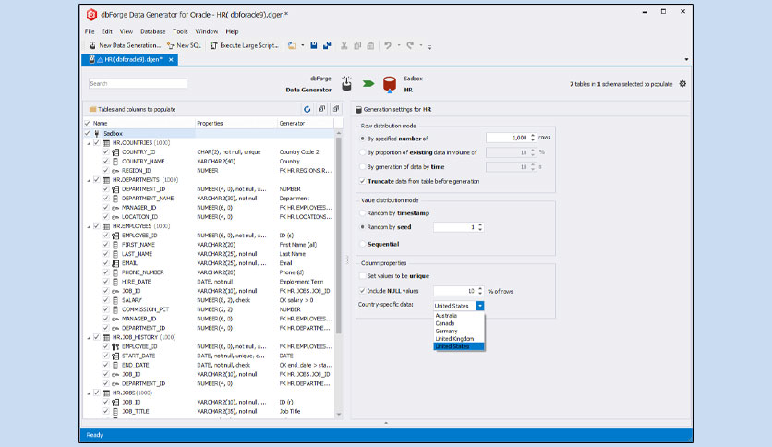Open the Window menu
This screenshot has height=447, width=772.
pos(207,31)
